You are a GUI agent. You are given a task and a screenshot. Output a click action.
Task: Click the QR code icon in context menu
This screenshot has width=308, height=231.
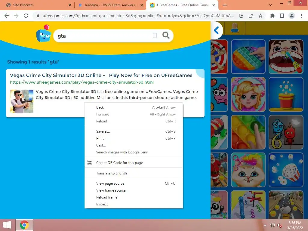pyautogui.click(x=90, y=162)
